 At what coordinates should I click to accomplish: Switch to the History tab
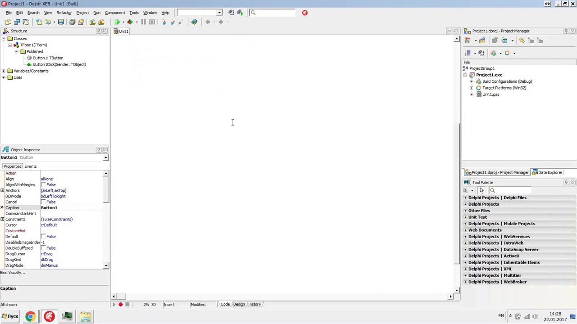254,304
